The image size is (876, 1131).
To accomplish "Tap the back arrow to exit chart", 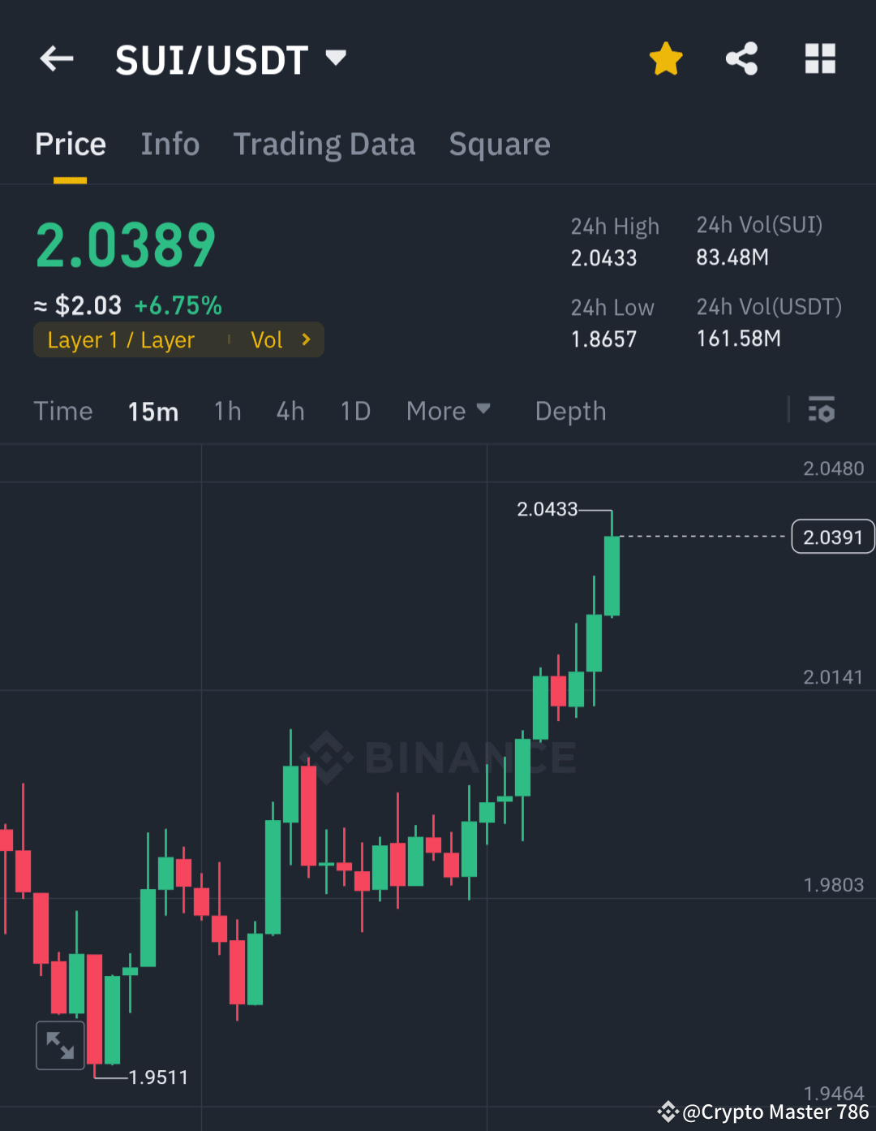I will click(x=56, y=58).
